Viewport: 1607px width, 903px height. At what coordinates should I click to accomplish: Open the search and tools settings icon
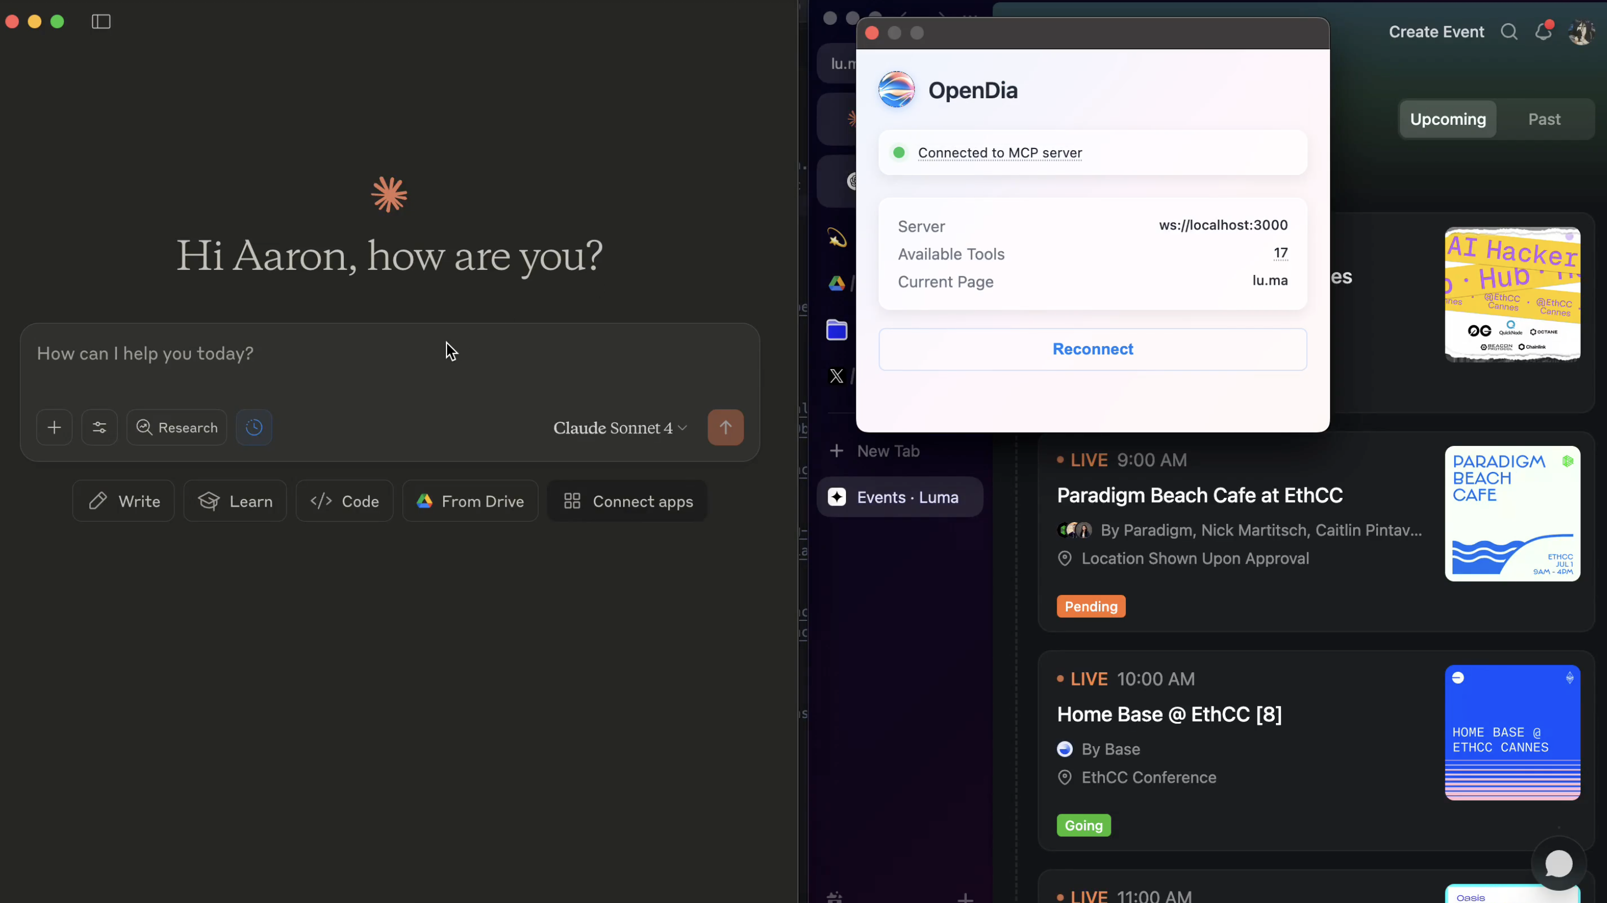click(99, 427)
